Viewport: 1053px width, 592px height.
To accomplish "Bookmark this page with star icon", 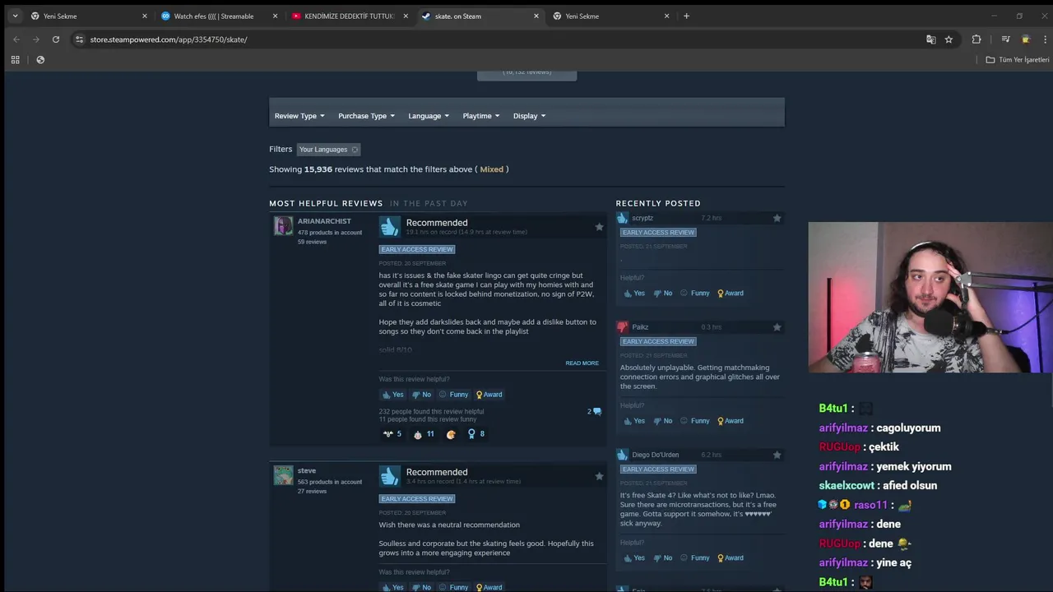I will click(949, 39).
